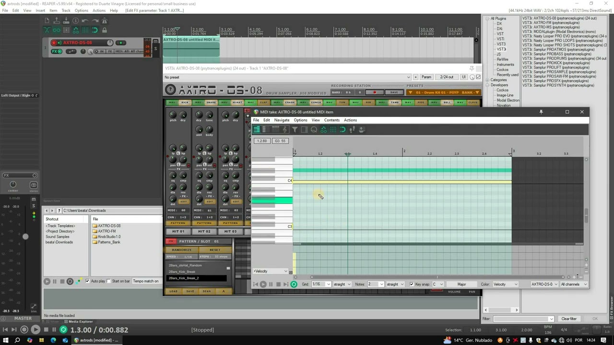Screen dimensions: 614x345
Task: Toggle snap magnet in main toolbar
Action: point(95,30)
